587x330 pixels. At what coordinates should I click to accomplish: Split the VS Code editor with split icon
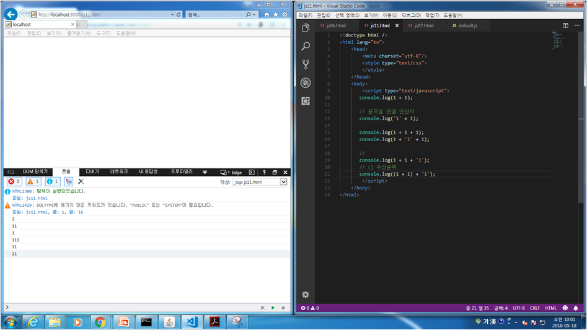pyautogui.click(x=565, y=25)
